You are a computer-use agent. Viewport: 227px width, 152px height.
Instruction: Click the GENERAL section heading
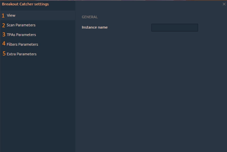pos(90,17)
